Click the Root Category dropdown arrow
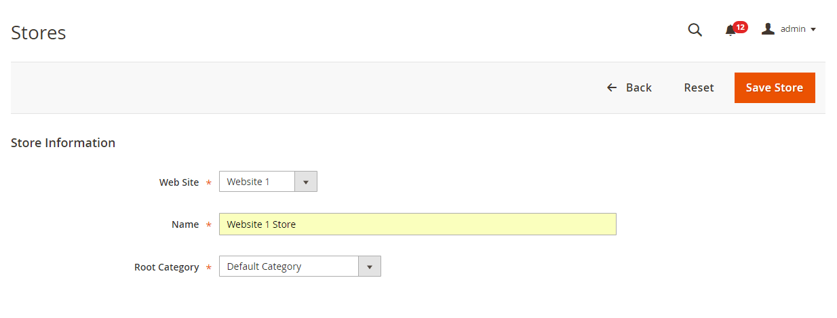Image resolution: width=837 pixels, height=318 pixels. pos(370,266)
